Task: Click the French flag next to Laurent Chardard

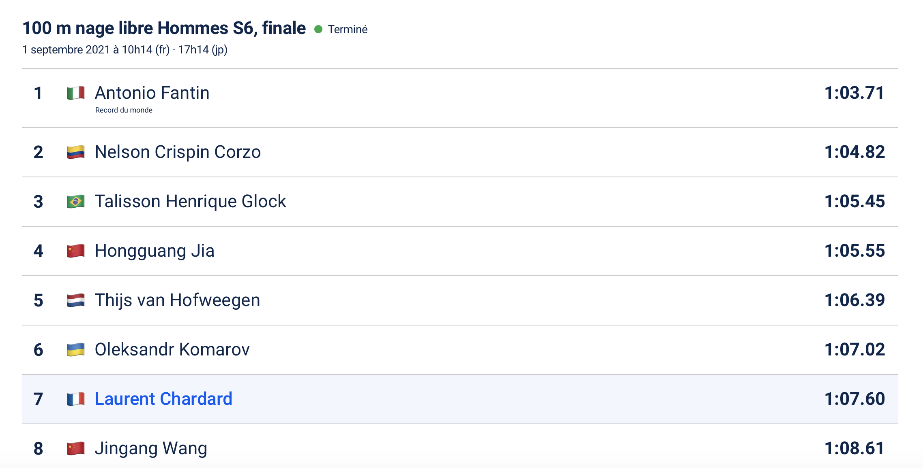Action: [76, 399]
